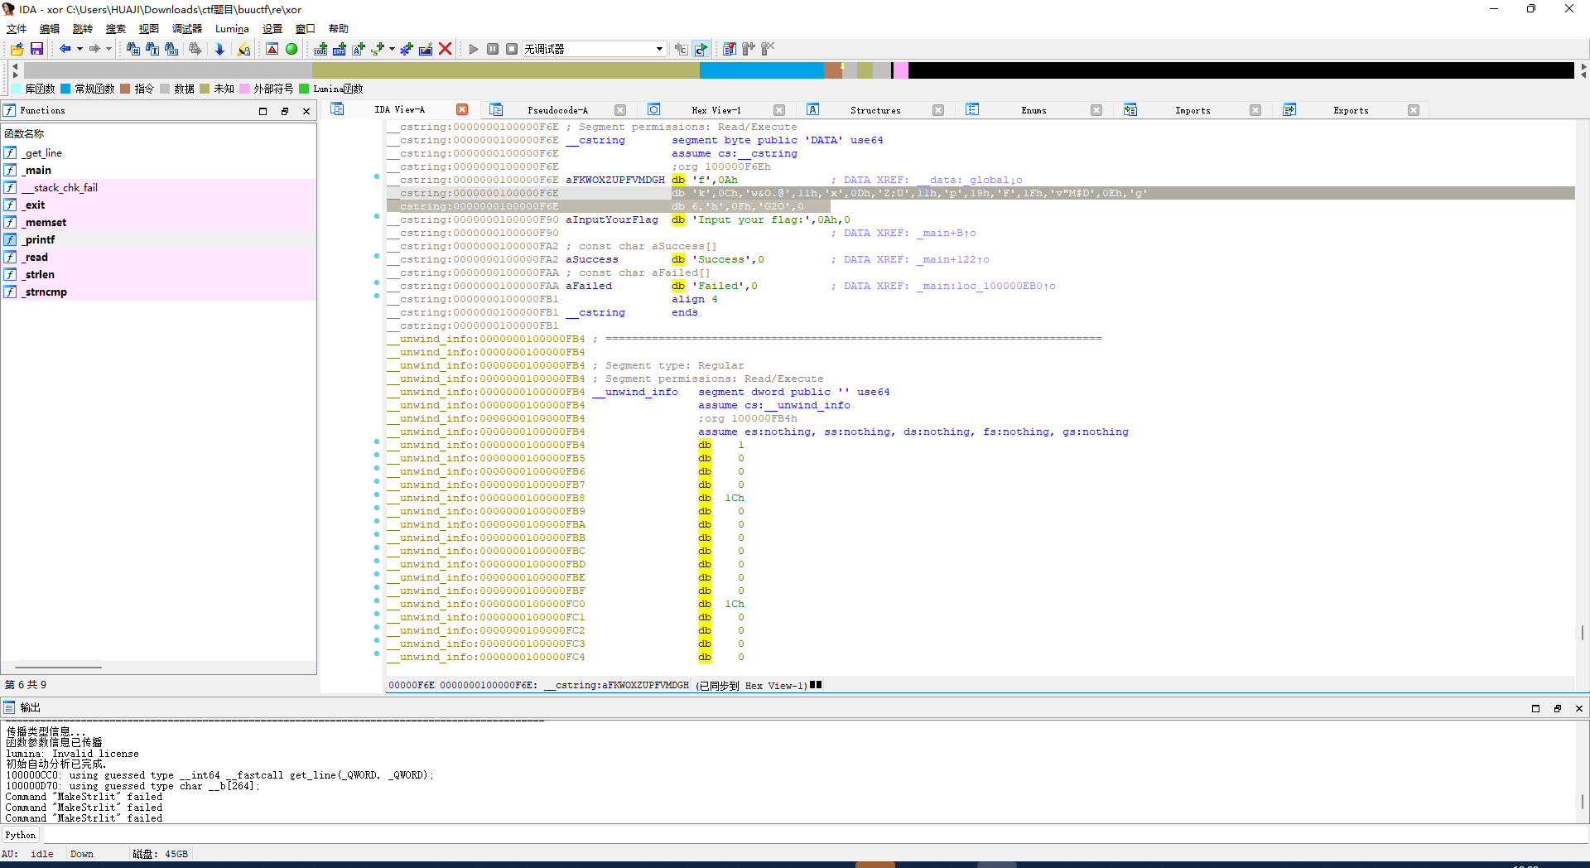The width and height of the screenshot is (1590, 868).
Task: Open the 视图 menu
Action: [x=149, y=29]
